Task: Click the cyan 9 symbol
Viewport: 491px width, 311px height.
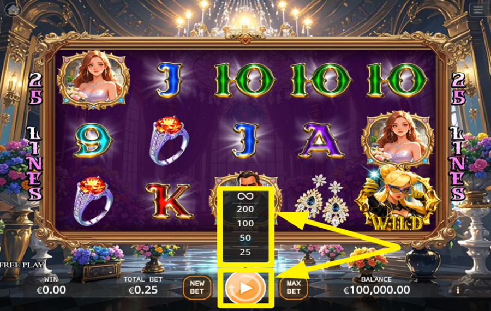Action: [x=93, y=140]
